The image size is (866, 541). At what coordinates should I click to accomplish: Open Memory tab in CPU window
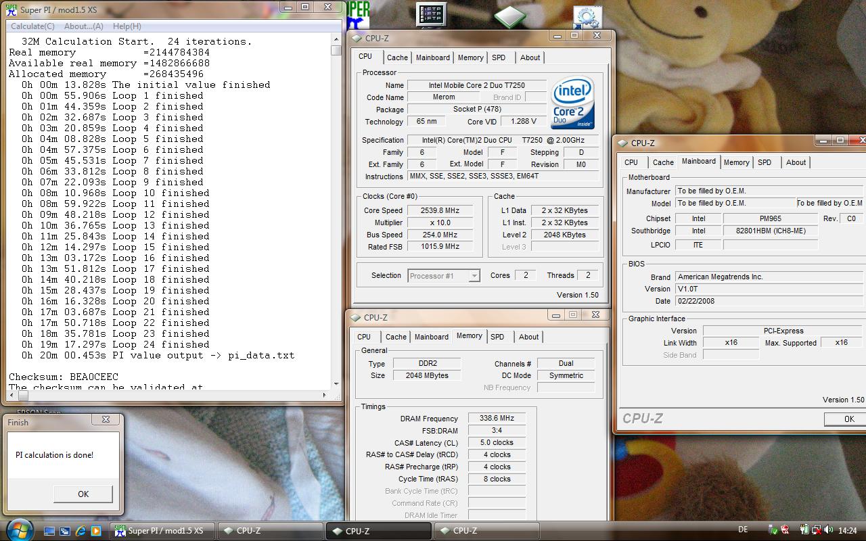[x=471, y=57]
